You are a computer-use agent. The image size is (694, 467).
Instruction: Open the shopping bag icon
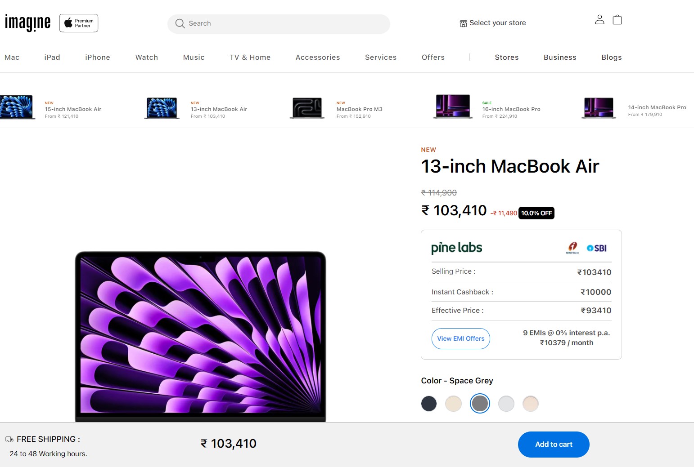(617, 20)
